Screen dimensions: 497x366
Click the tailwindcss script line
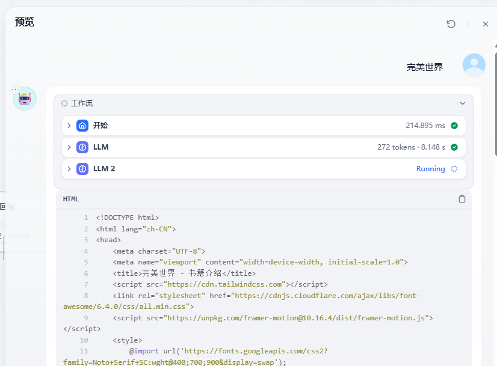[x=220, y=284]
